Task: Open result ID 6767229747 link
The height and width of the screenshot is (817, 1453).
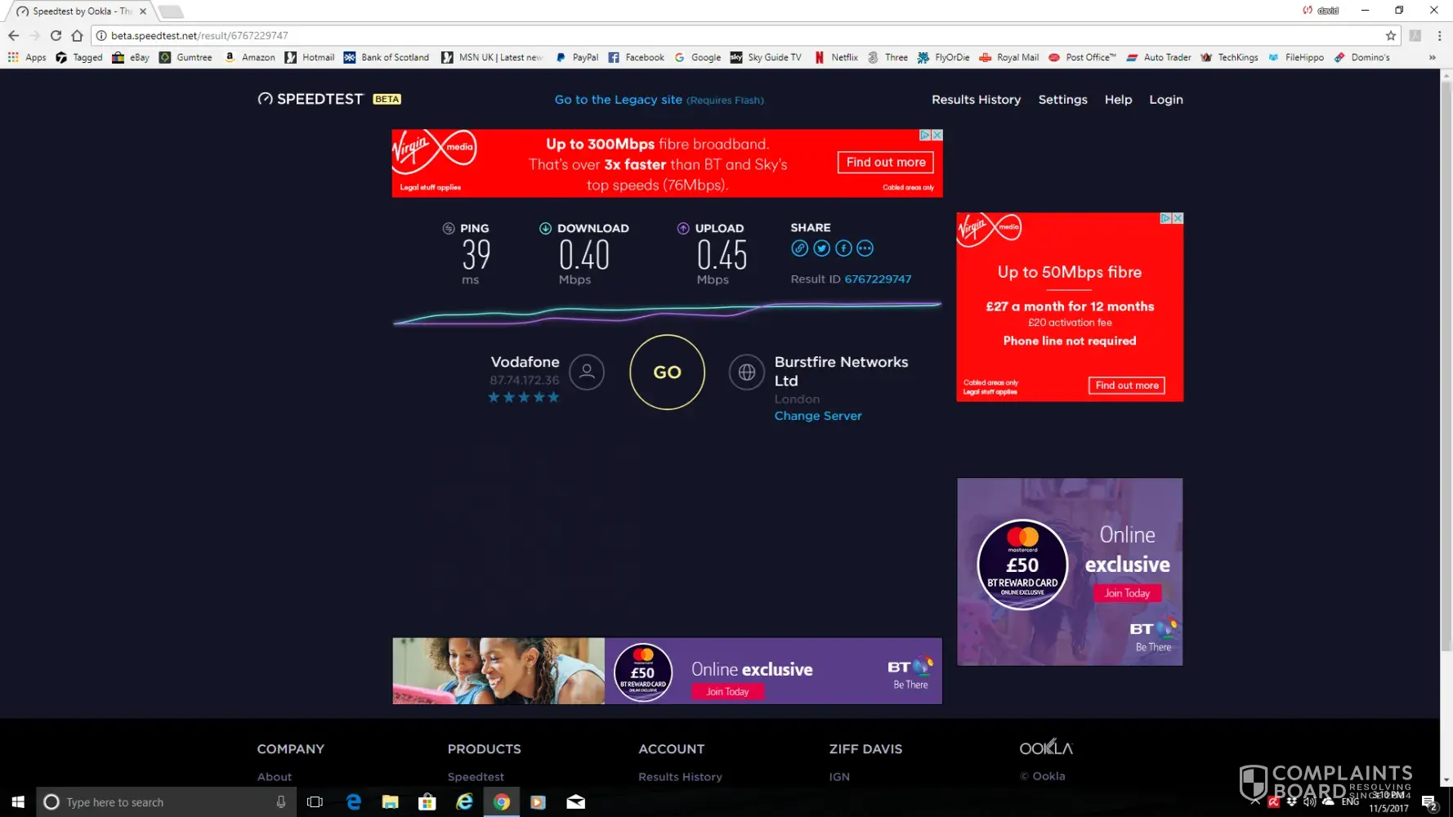Action: coord(878,279)
